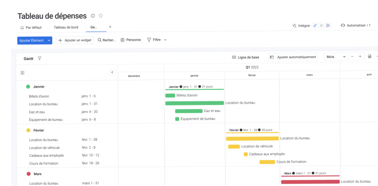Zoom out the Gantt with minus
The height and width of the screenshot is (186, 378).
pyautogui.click(x=352, y=57)
